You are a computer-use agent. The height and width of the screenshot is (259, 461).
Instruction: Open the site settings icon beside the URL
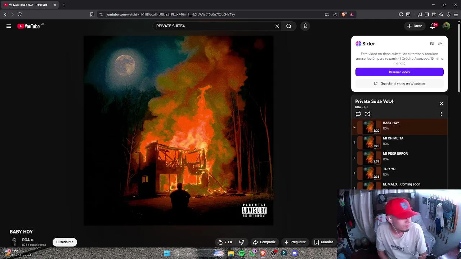point(101,14)
